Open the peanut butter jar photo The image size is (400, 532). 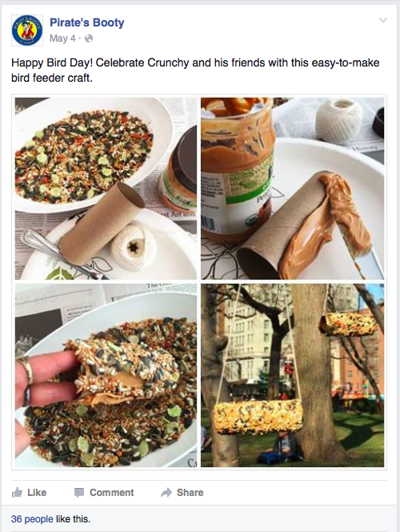coord(292,188)
